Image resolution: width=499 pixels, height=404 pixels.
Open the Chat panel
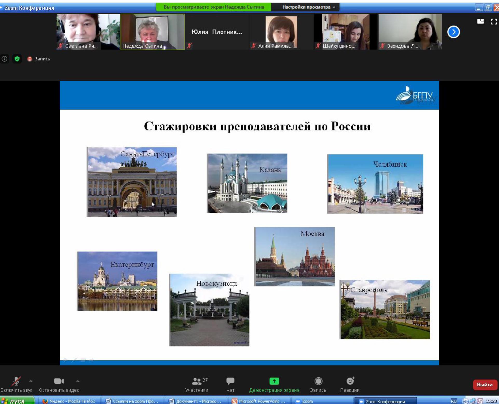click(x=230, y=381)
